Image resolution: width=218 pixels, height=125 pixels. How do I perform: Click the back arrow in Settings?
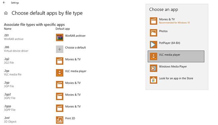pyautogui.click(x=4, y=2)
